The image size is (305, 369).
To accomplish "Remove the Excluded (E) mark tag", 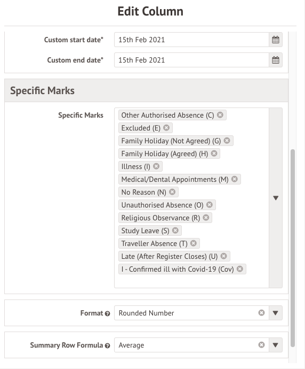I will (166, 128).
